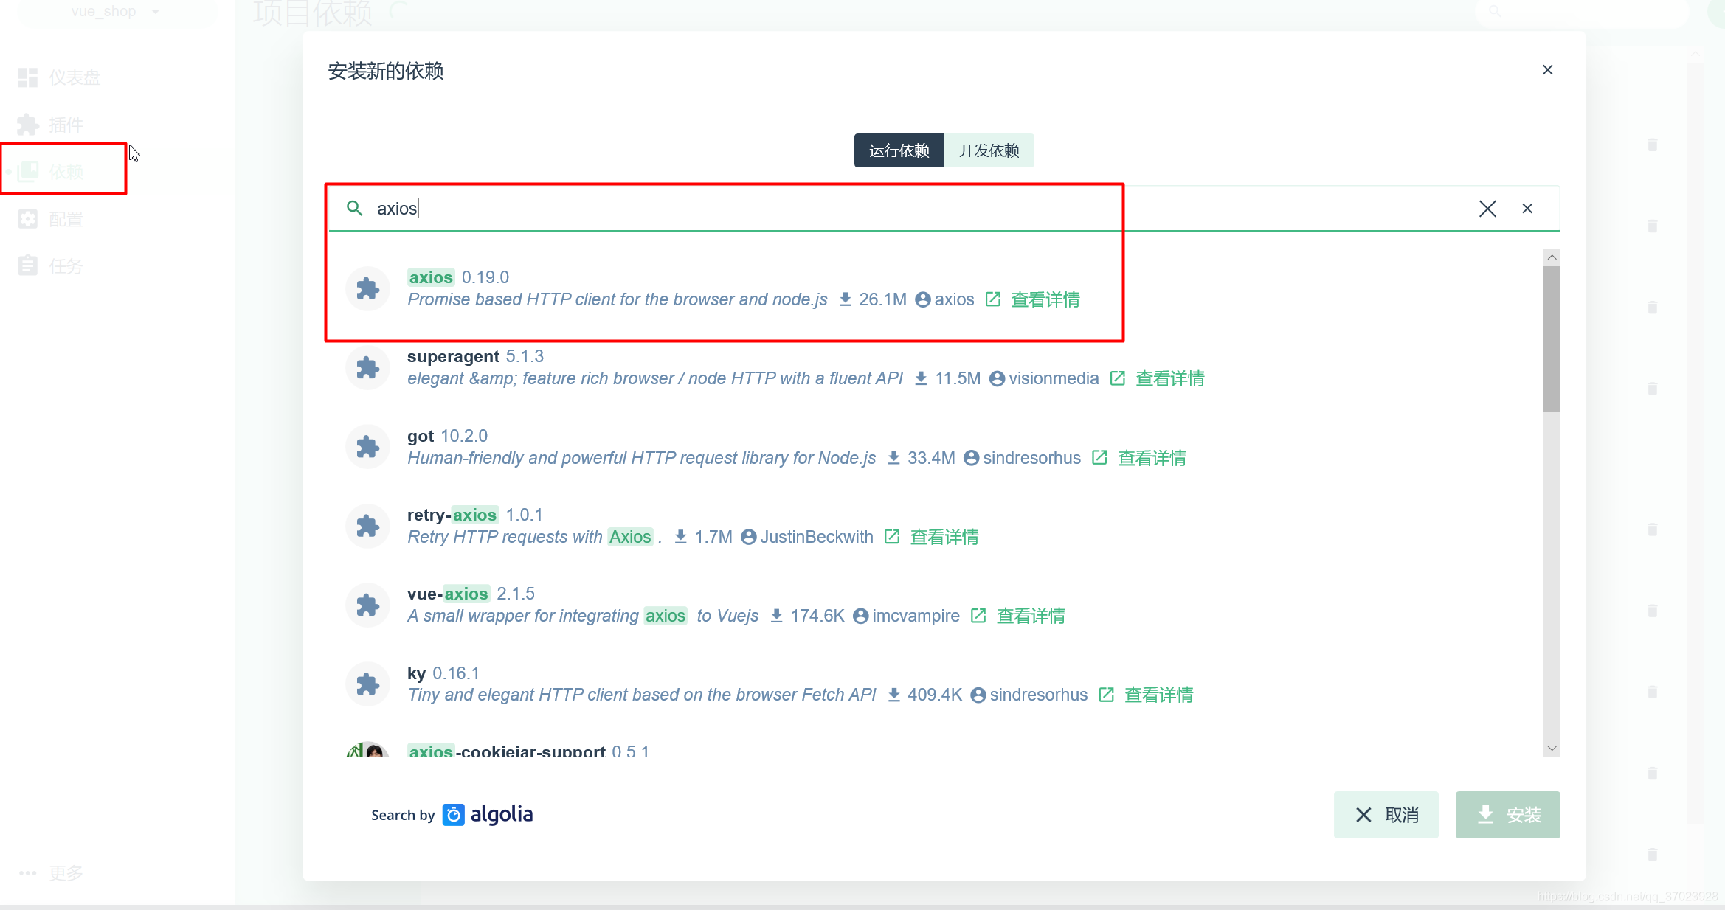This screenshot has height=910, width=1725.
Task: Click the results scrollbar down arrow
Action: click(x=1552, y=749)
